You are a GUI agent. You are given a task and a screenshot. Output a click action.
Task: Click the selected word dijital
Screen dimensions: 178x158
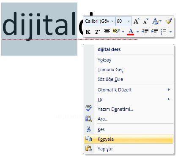(39, 26)
